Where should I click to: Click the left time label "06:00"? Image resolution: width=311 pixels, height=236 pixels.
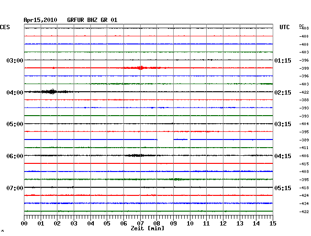(15, 156)
